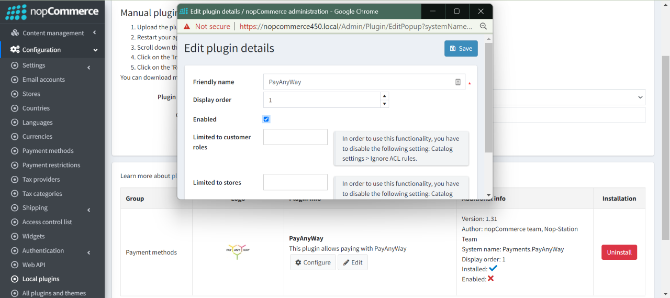Click the zoom magnifier icon in address bar
Viewport: 670px width, 298px height.
tap(483, 26)
